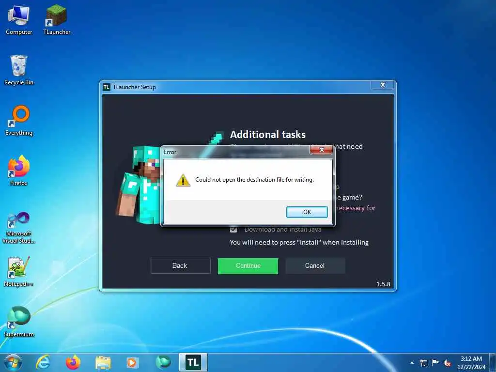
Task: Open the Computer desktop icon
Action: [19, 20]
